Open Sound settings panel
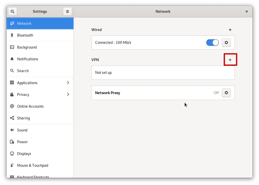Screen dimensions: 259x185 coord(40,130)
